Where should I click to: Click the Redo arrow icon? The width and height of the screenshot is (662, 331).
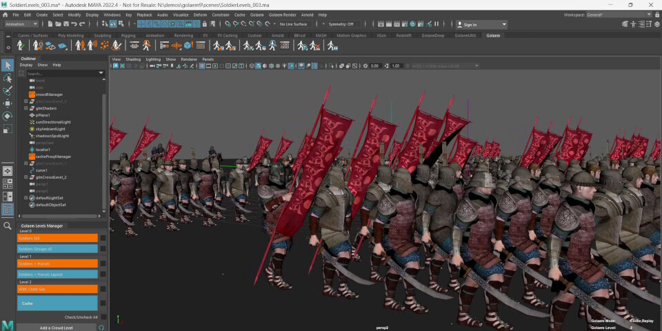click(x=81, y=24)
